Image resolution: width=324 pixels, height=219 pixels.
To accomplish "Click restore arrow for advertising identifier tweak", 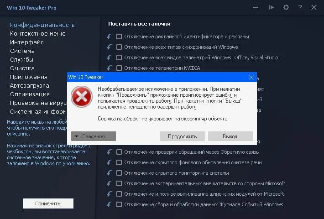I will click(110, 36).
